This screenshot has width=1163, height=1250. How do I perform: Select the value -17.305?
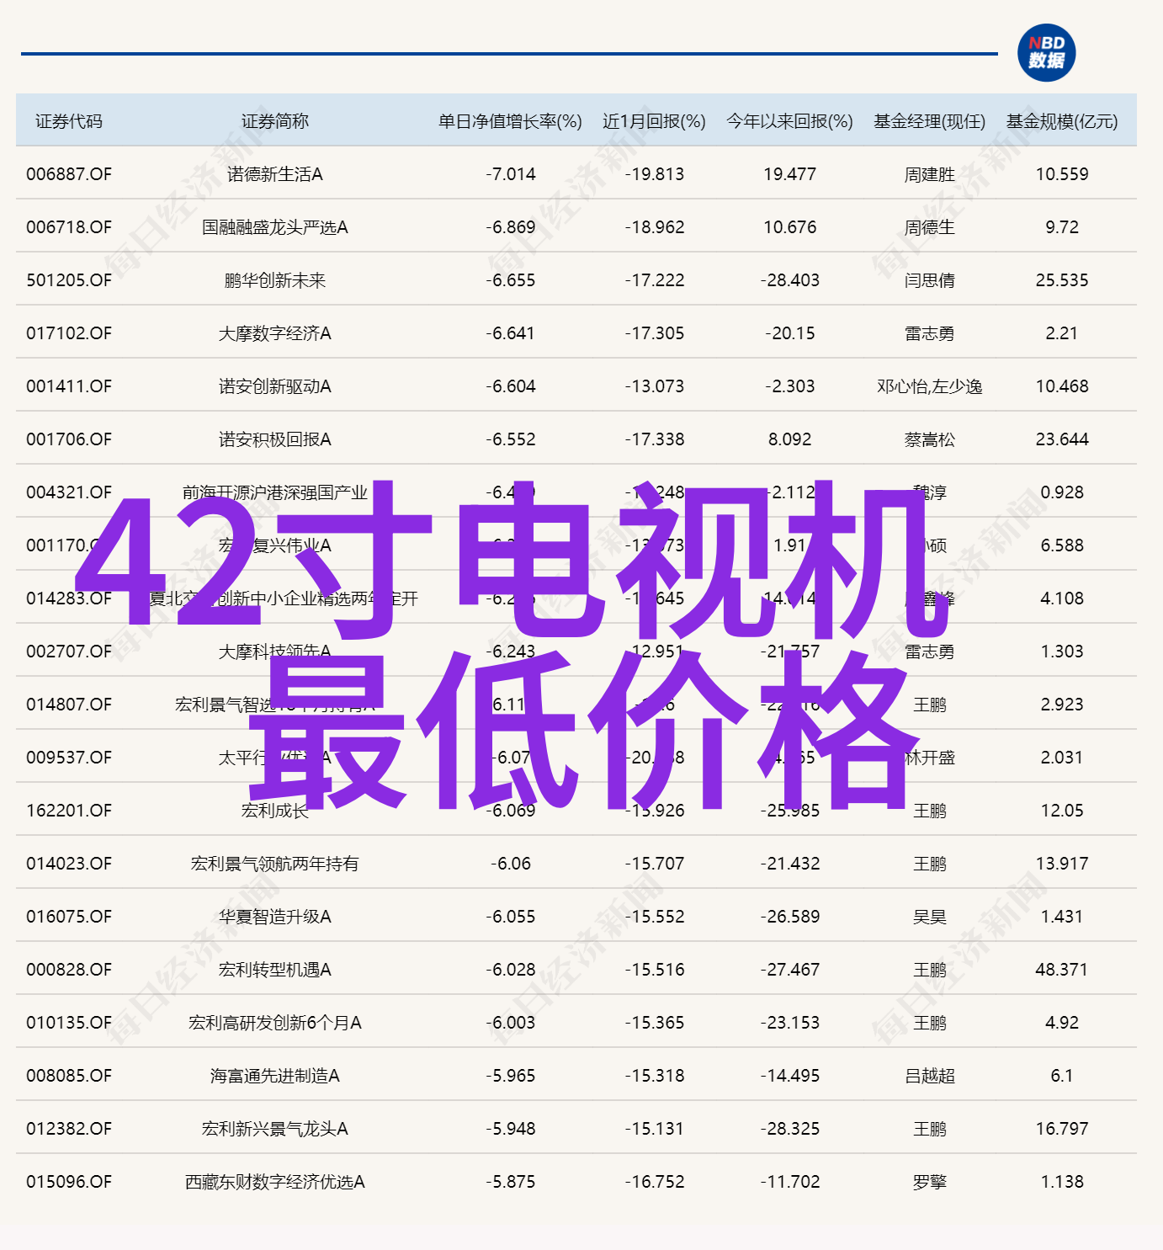(655, 333)
